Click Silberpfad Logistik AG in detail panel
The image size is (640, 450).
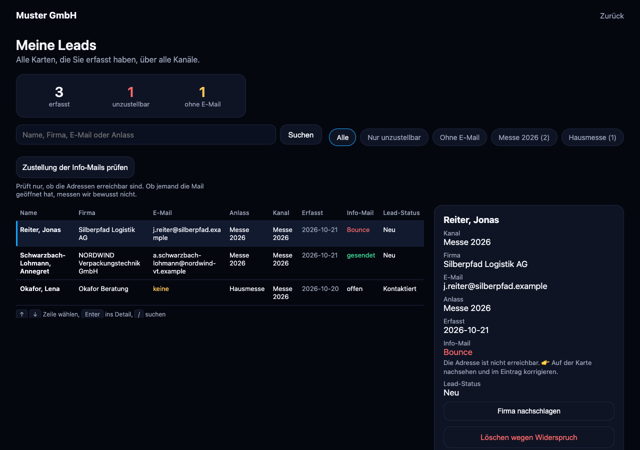click(485, 264)
